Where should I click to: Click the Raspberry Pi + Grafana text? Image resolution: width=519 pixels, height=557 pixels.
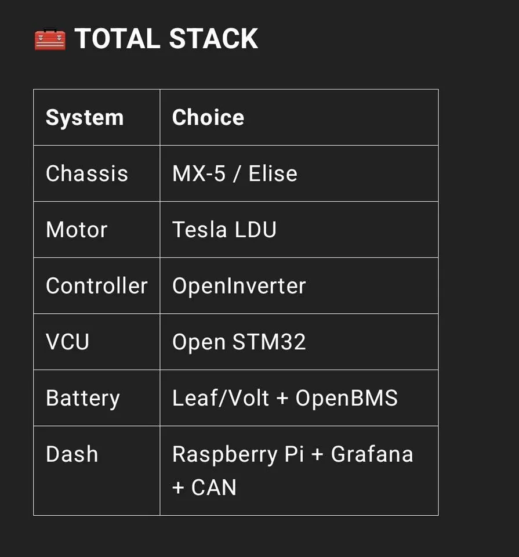click(293, 454)
